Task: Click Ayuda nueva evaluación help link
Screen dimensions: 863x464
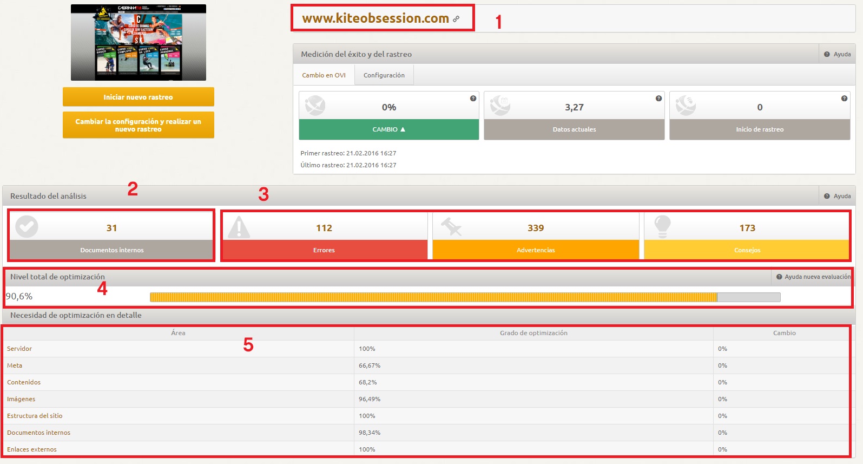Action: [813, 277]
